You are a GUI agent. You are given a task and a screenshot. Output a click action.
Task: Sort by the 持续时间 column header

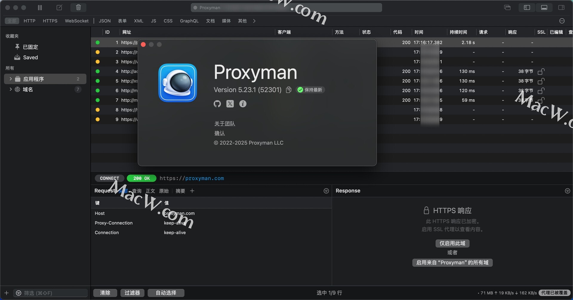pyautogui.click(x=458, y=32)
